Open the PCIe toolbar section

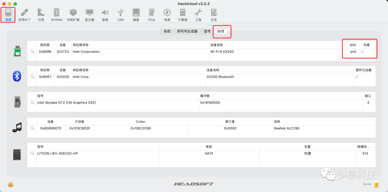click(152, 15)
